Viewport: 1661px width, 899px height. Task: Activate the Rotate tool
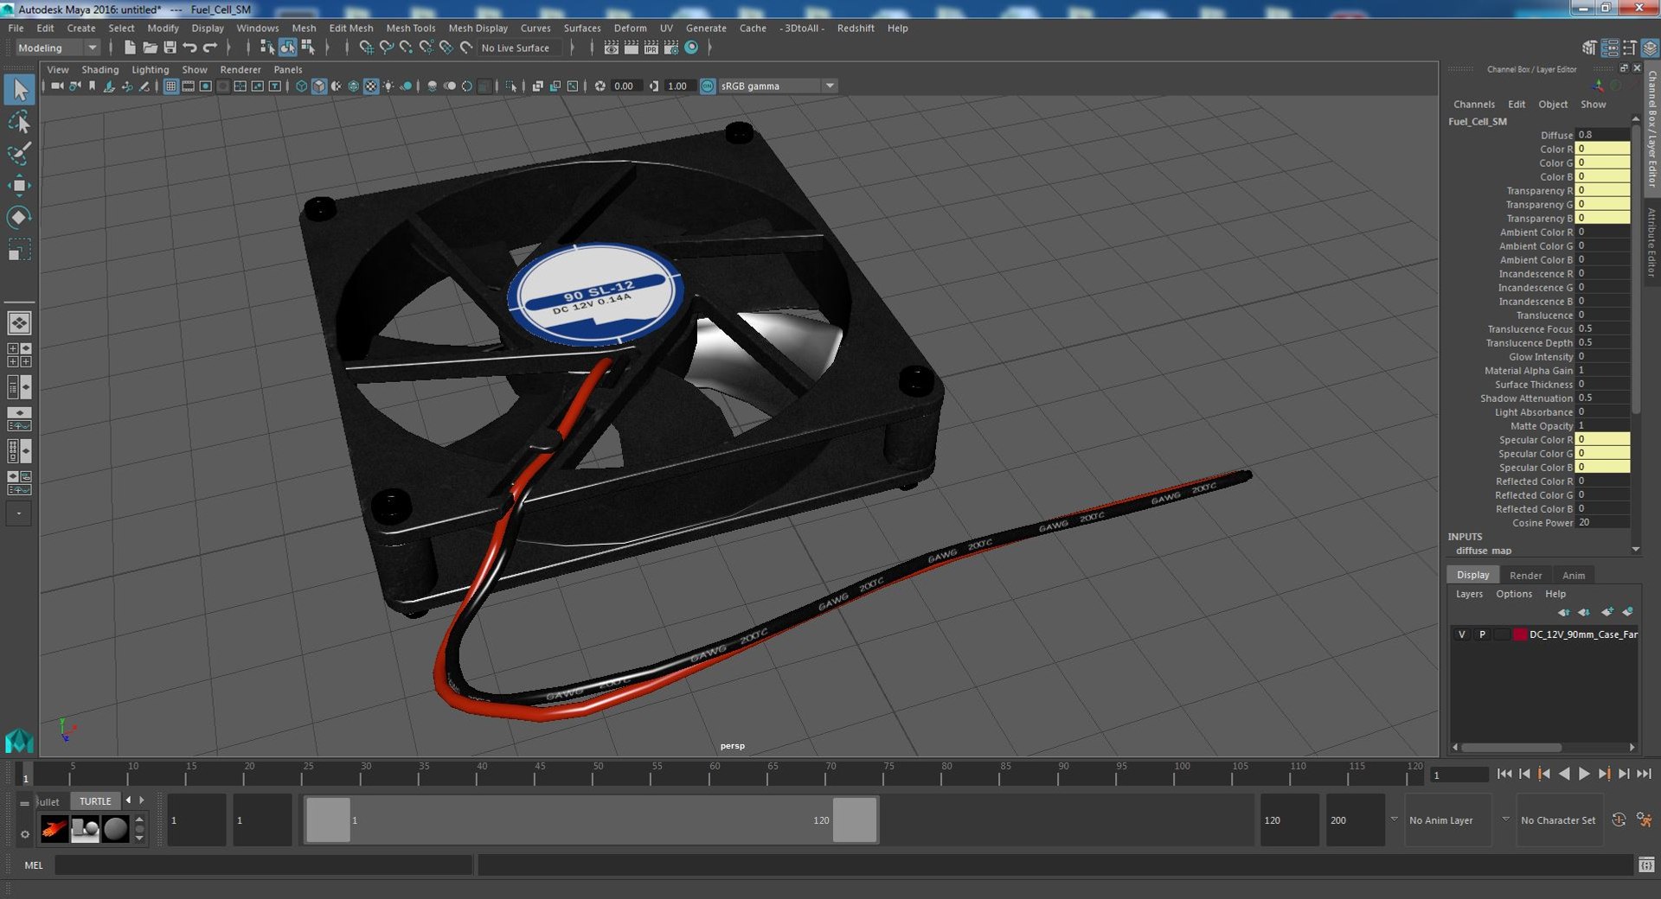19,217
